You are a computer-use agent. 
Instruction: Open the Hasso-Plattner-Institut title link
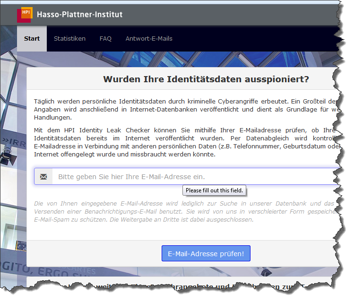click(79, 15)
